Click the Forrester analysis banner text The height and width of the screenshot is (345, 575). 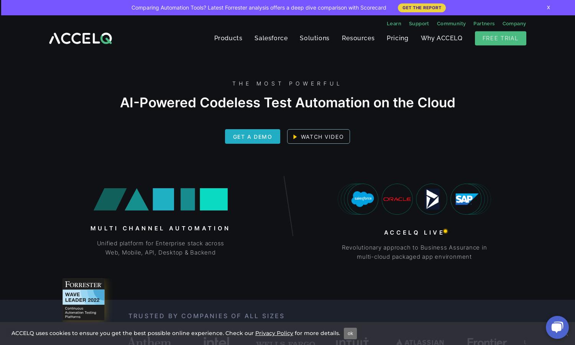click(259, 8)
